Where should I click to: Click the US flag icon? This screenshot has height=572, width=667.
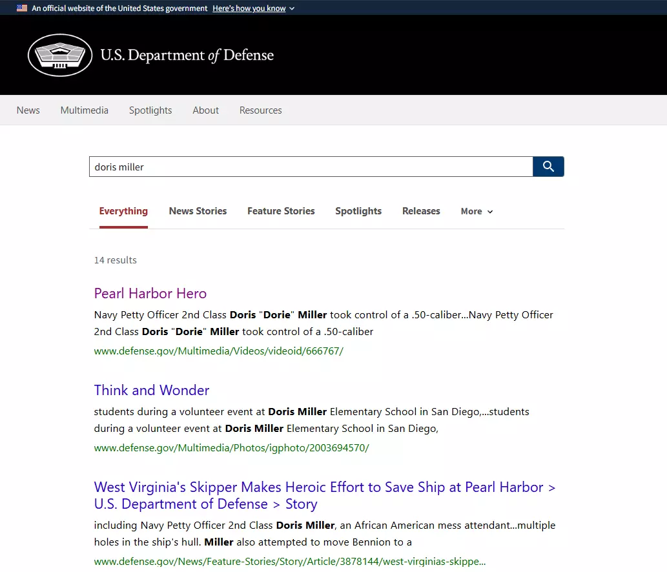click(22, 8)
